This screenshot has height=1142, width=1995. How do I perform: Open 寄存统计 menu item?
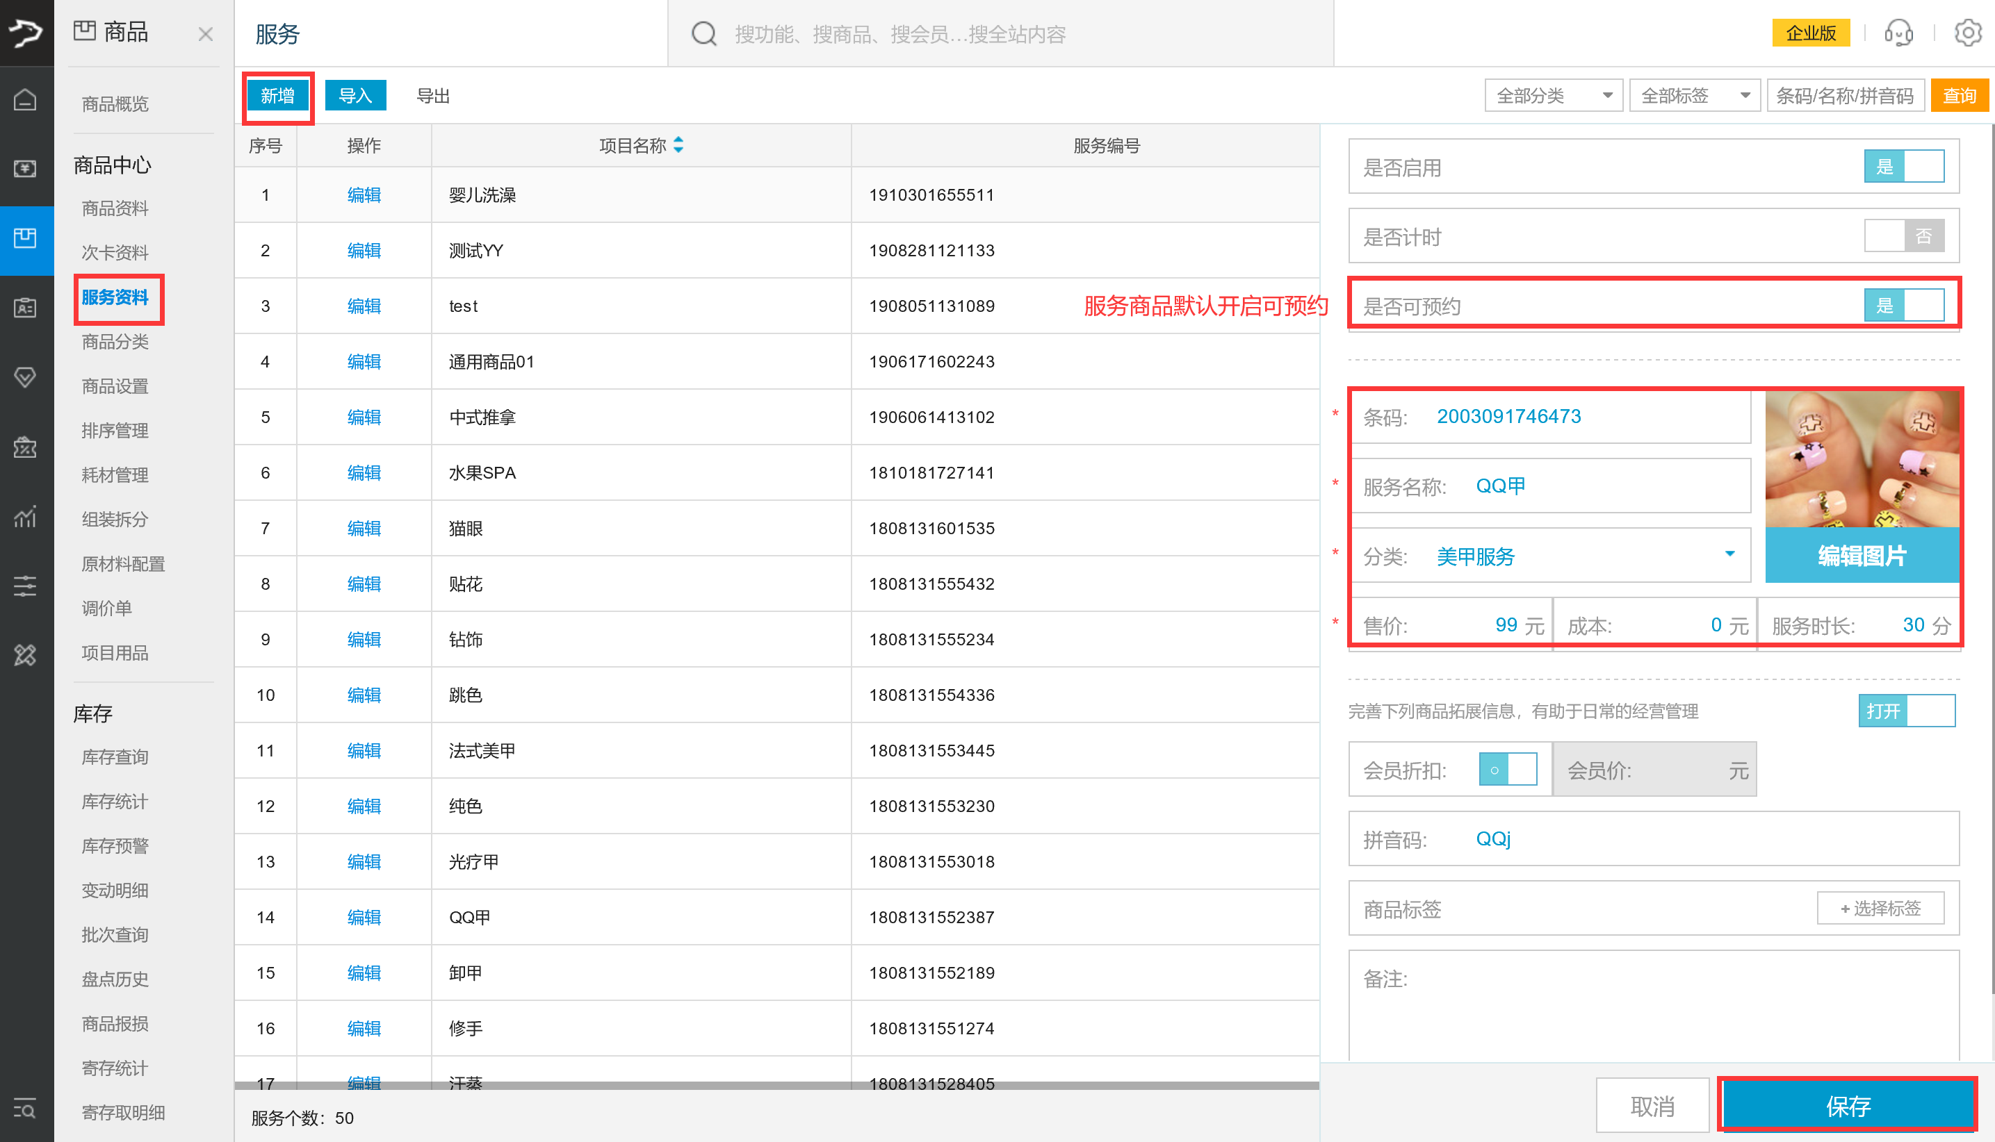pos(115,1068)
